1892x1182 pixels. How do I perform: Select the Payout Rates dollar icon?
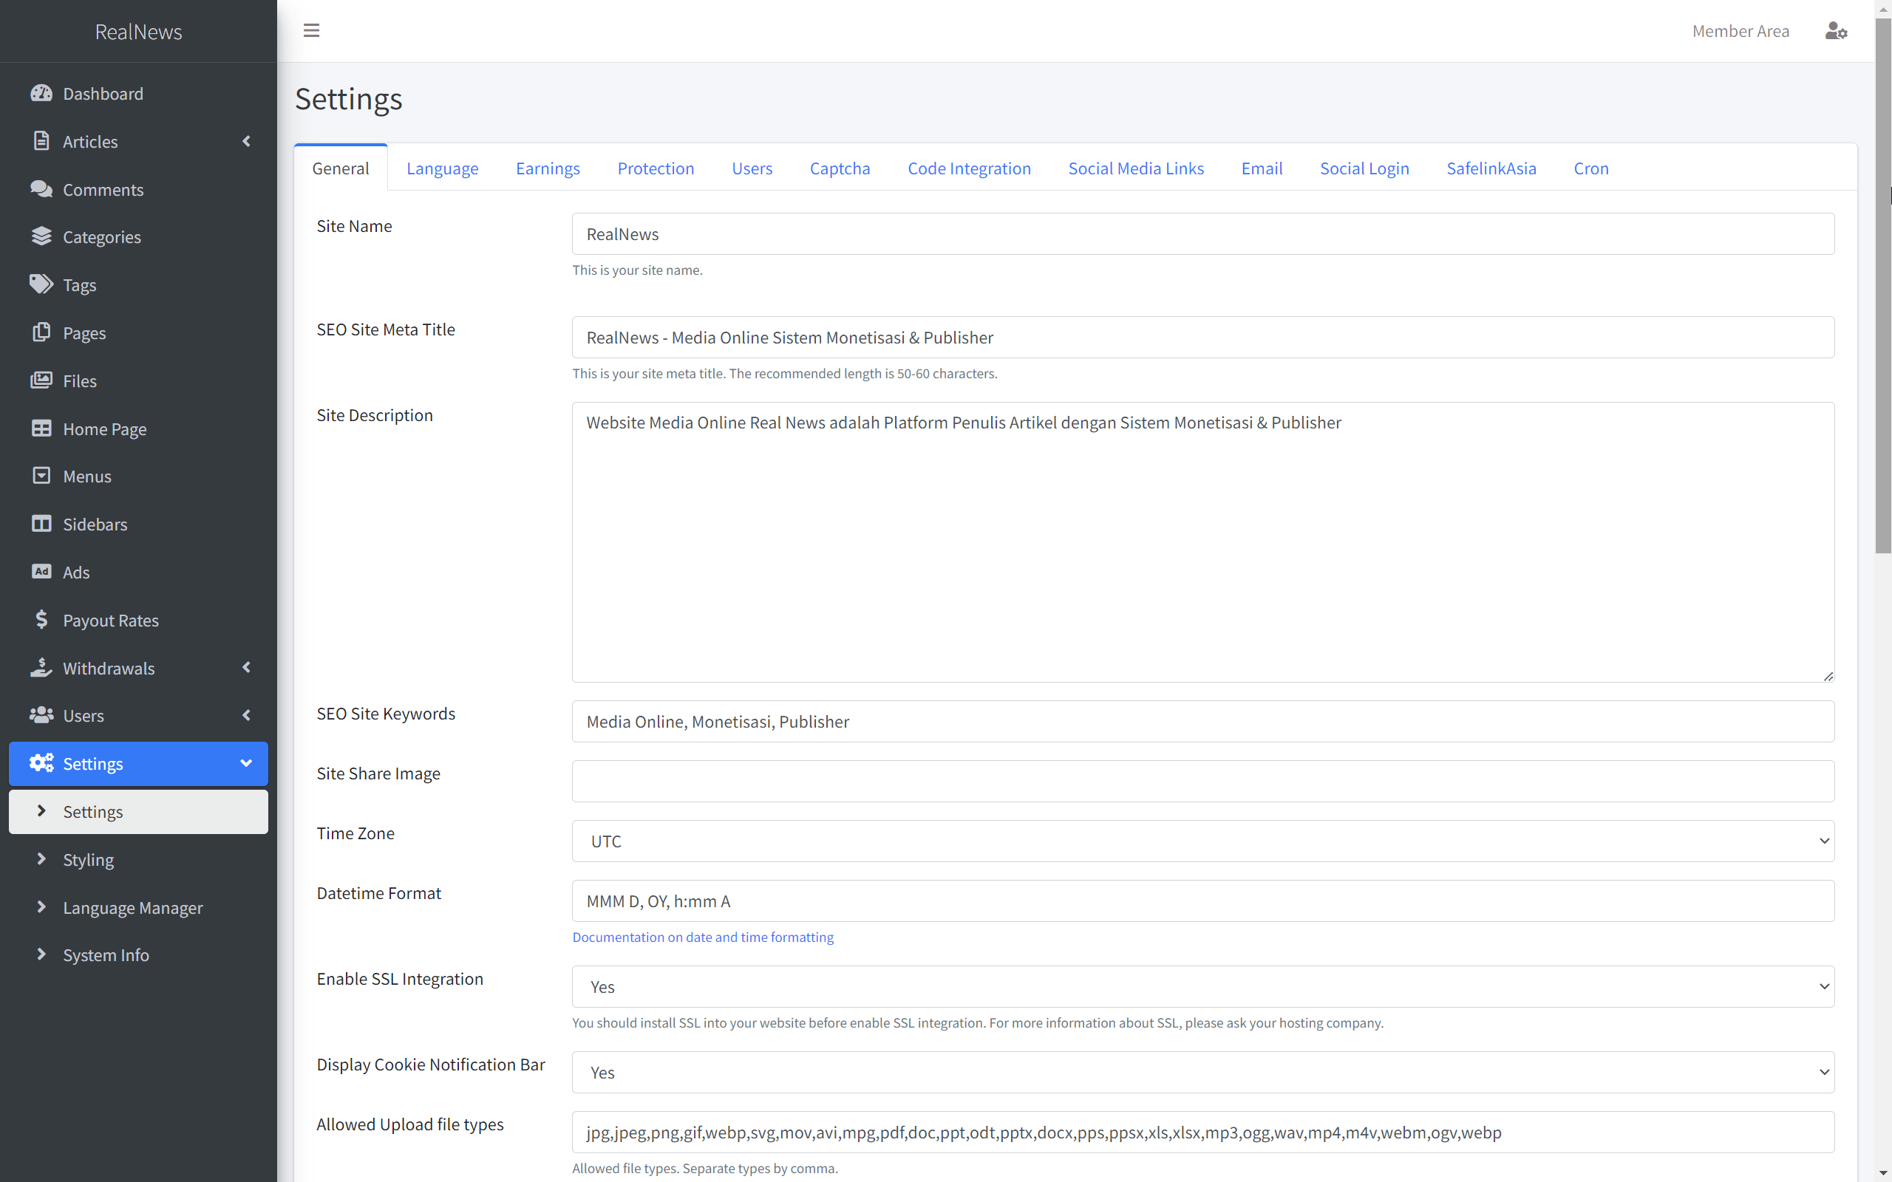(41, 619)
